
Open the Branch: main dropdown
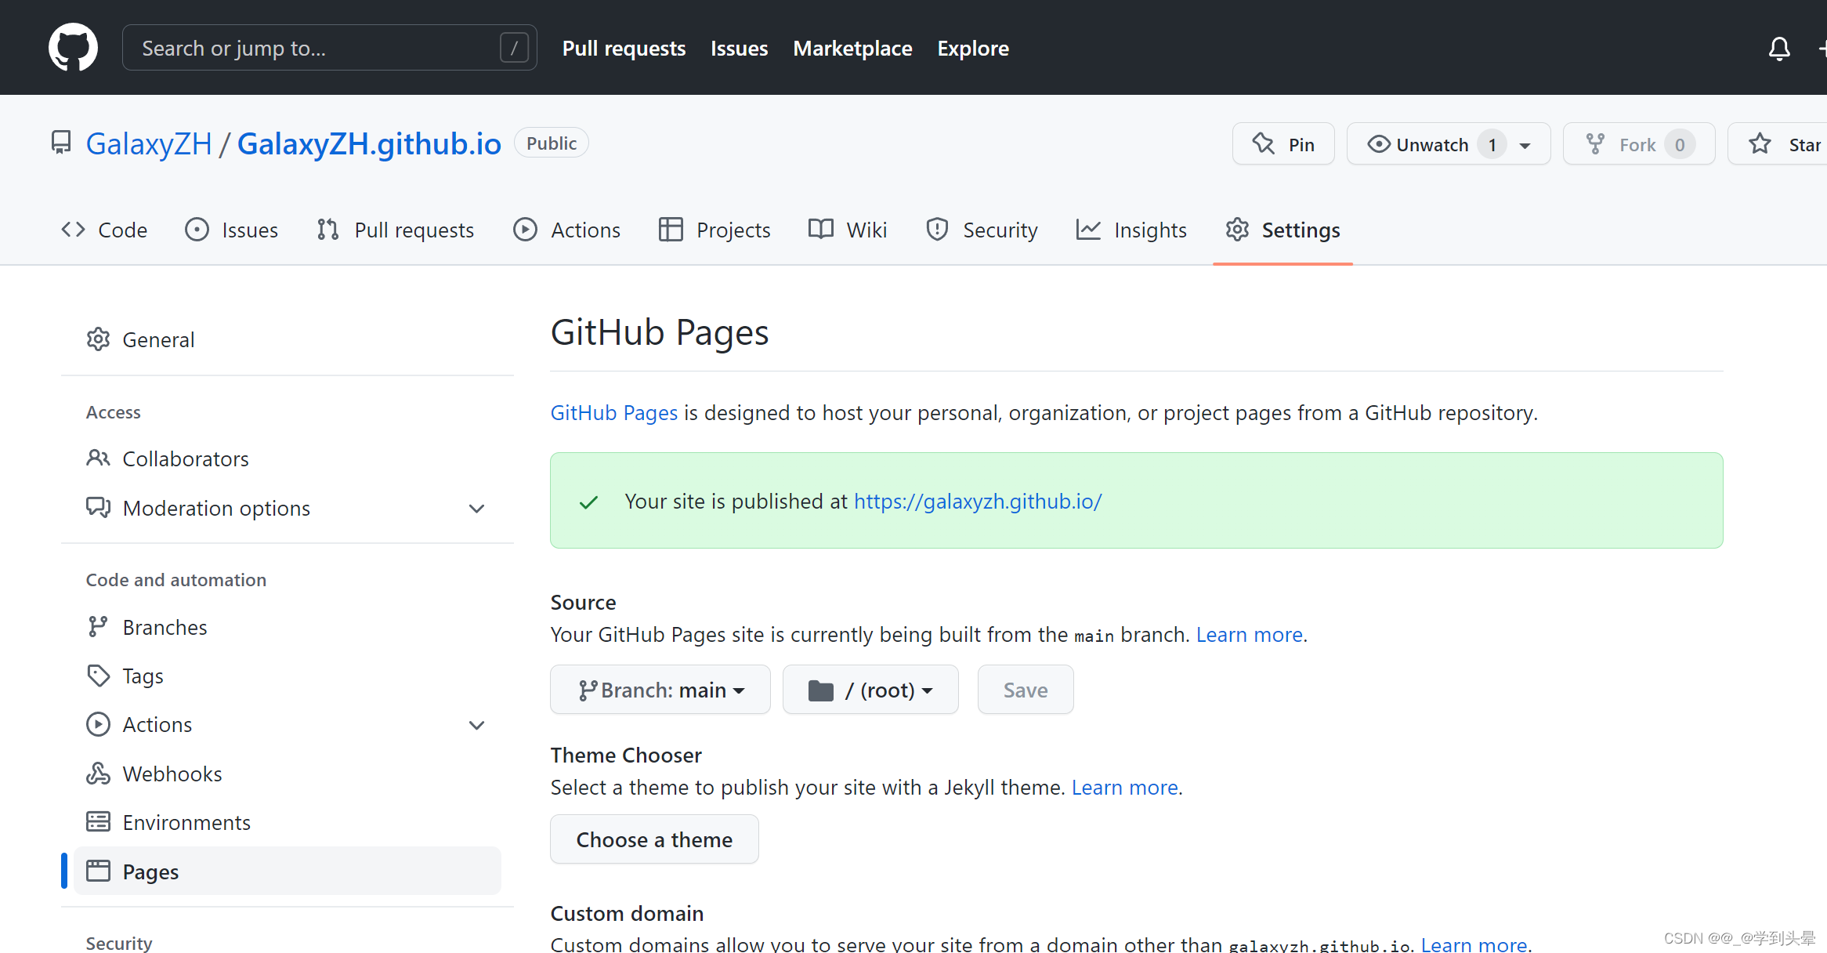[x=660, y=690]
